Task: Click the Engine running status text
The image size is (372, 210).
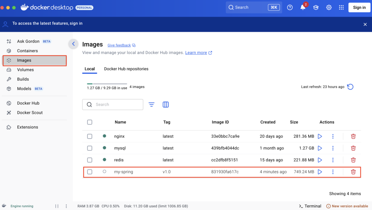Action: click(22, 206)
